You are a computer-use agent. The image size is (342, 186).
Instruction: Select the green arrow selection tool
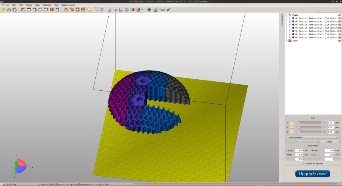pos(97,9)
